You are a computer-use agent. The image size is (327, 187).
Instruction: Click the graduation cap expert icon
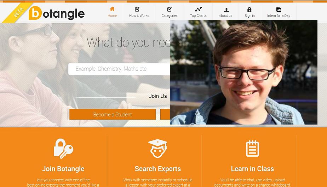click(x=158, y=149)
